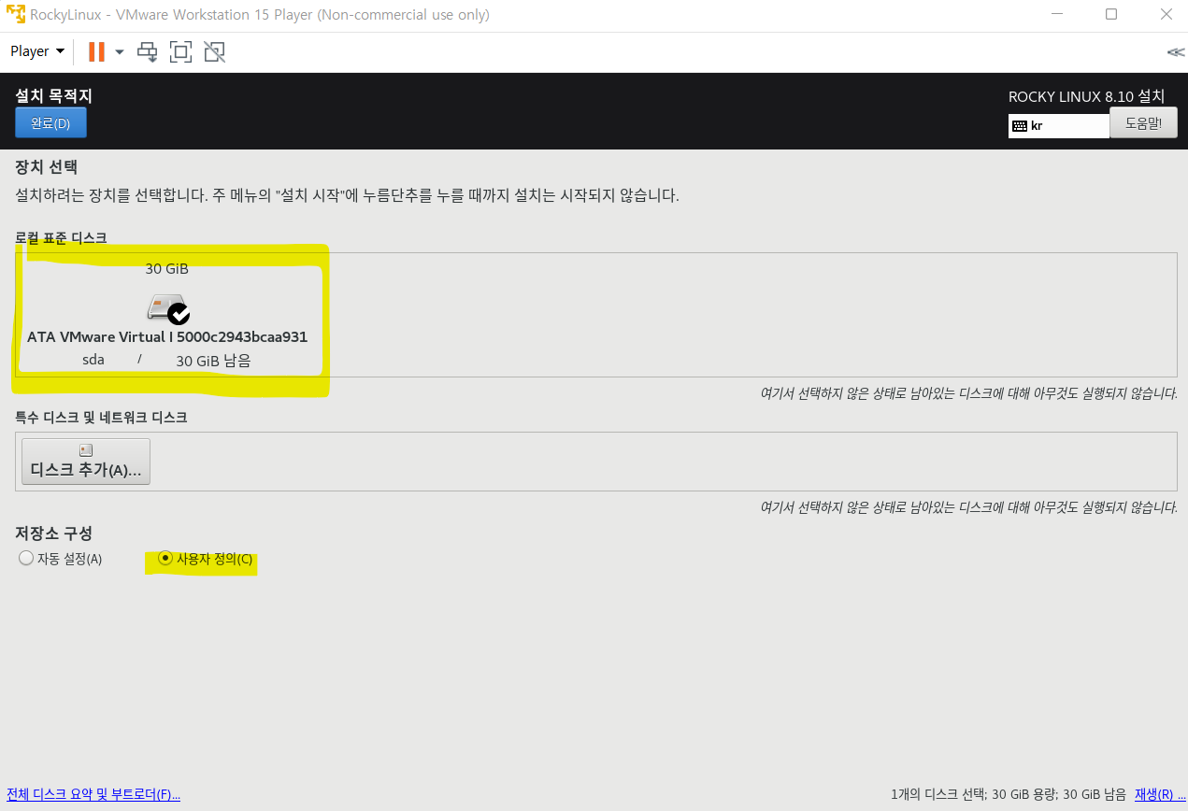Click the 30 GiB capacity label above disk
1188x811 pixels.
[166, 269]
